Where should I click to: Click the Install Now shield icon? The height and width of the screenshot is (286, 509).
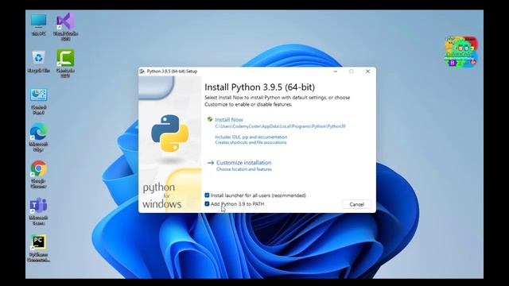(x=210, y=120)
